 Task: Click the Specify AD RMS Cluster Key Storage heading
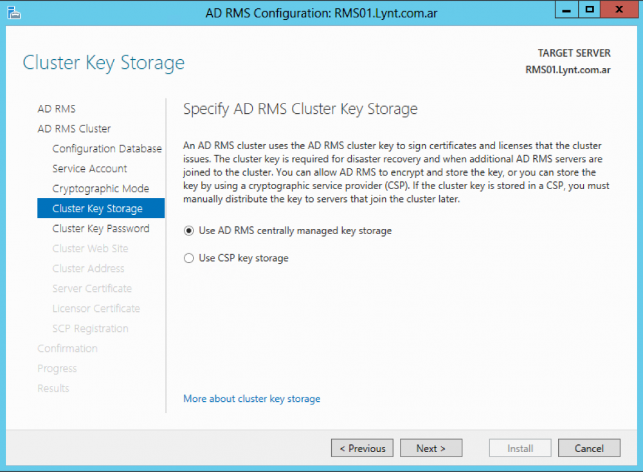300,109
